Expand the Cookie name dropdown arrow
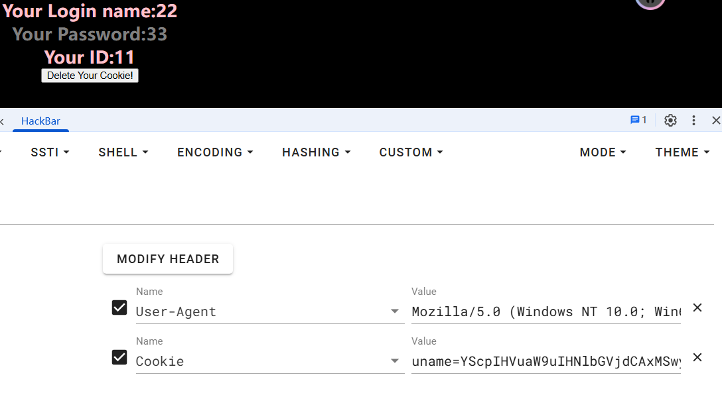The width and height of the screenshot is (722, 393). (395, 361)
